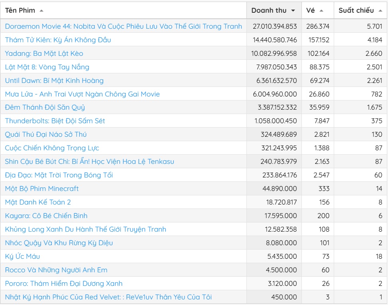
Task: Open Nhật Ký Hạnh Phúc Của Red Velvet link
Action: (x=108, y=297)
